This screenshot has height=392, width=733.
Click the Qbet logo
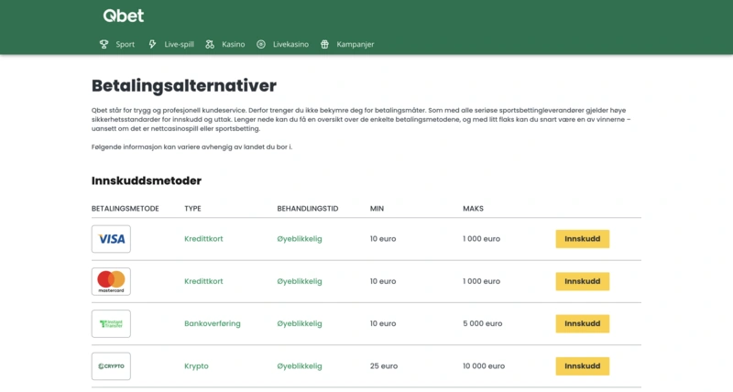[x=124, y=16]
